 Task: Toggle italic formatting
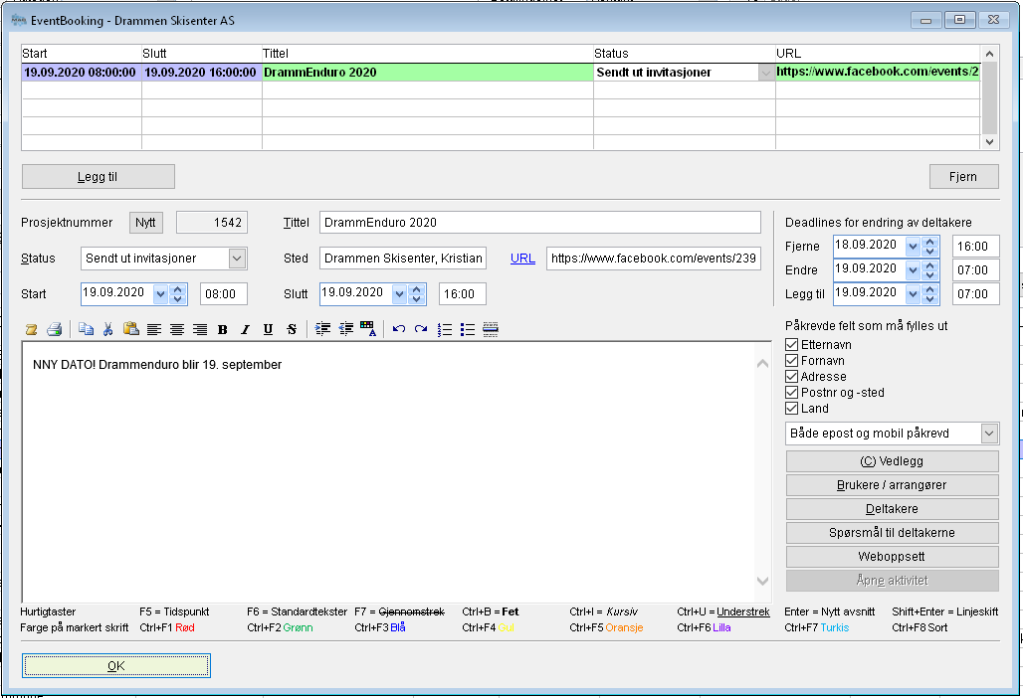(246, 330)
